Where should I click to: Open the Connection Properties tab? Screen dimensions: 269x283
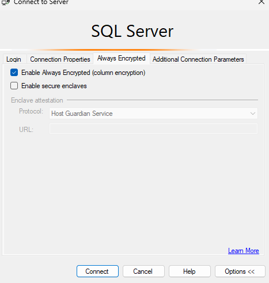coord(60,59)
